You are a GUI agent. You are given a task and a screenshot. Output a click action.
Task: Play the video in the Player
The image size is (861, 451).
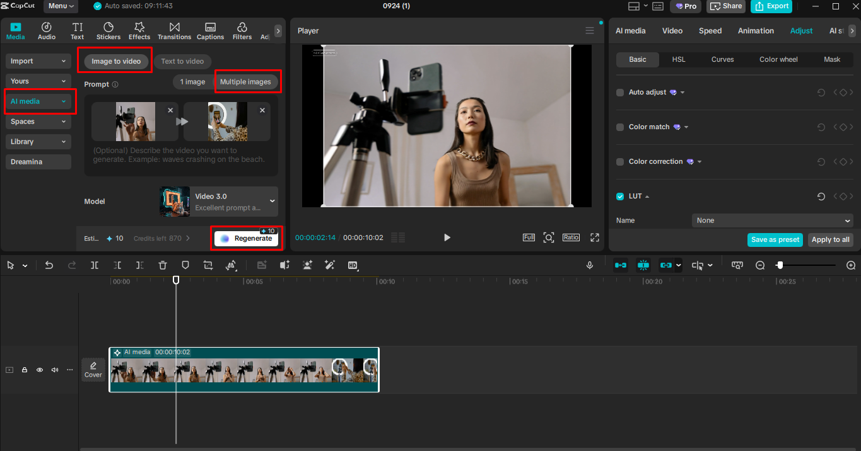pos(447,237)
